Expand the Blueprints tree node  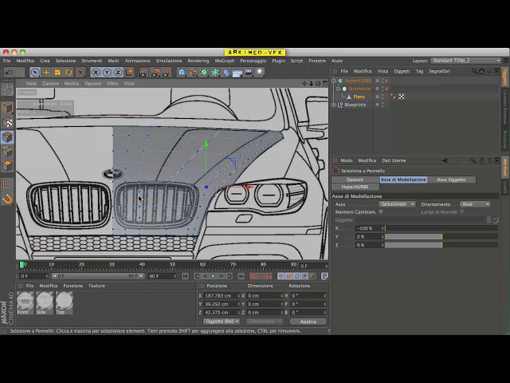point(334,105)
